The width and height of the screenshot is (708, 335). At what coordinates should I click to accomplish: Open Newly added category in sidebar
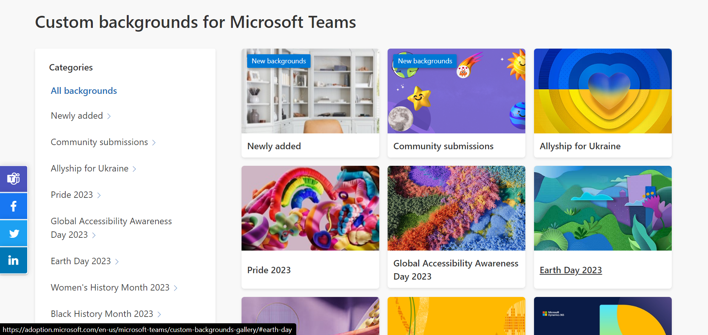tap(81, 116)
